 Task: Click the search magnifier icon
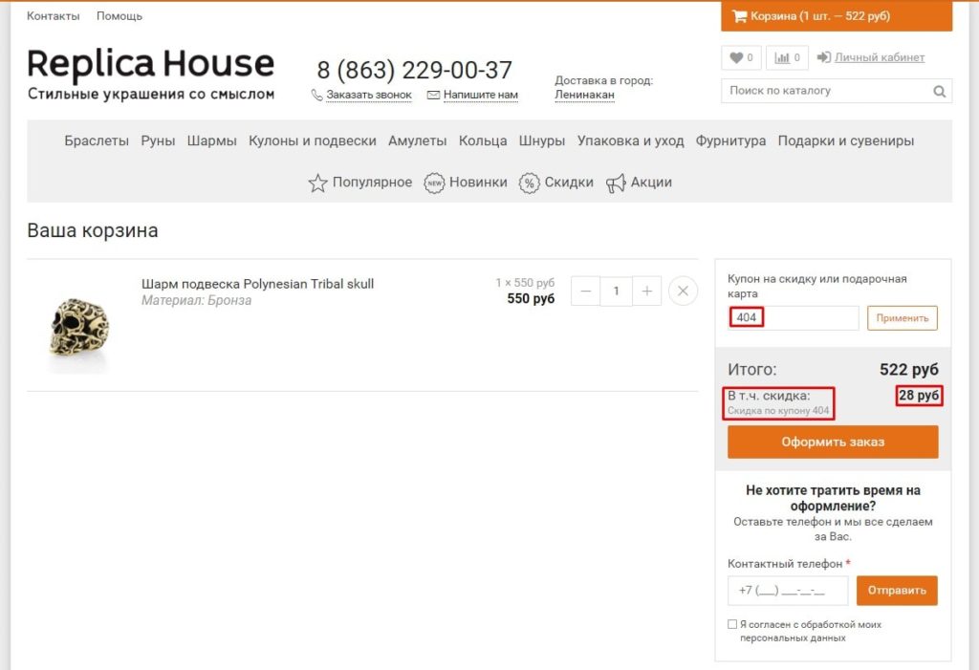(939, 91)
